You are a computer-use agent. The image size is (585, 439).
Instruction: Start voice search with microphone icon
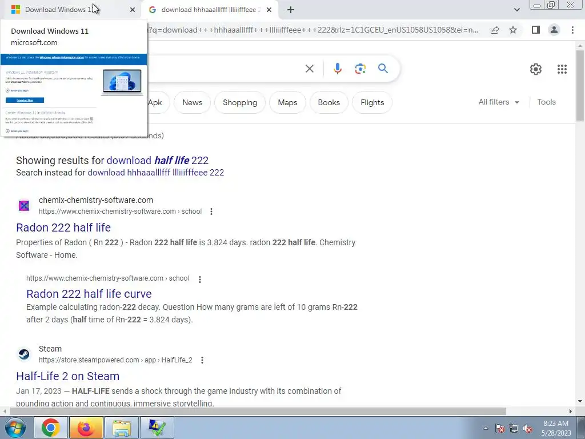tap(337, 69)
